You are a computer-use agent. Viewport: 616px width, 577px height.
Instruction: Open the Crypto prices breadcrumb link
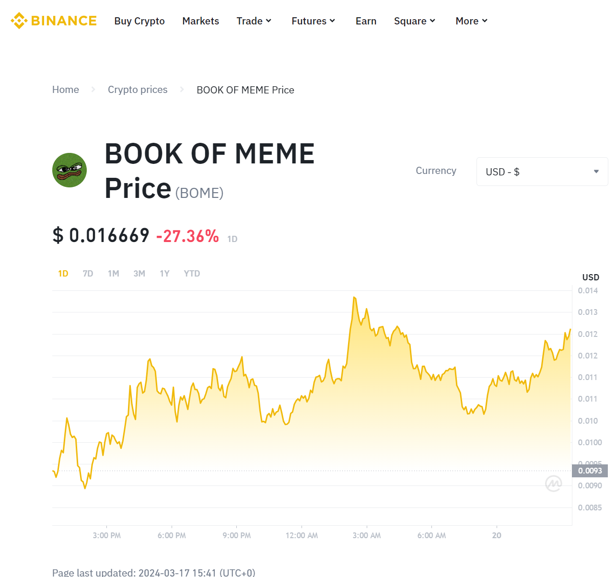tap(138, 90)
